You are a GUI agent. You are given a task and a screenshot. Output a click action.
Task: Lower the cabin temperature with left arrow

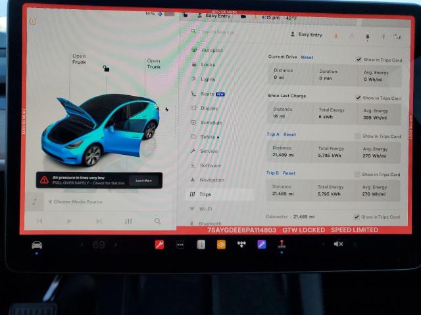pos(82,245)
